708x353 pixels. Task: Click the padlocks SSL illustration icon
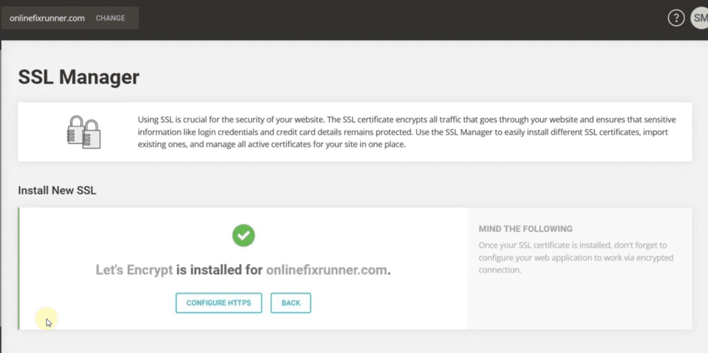(84, 132)
